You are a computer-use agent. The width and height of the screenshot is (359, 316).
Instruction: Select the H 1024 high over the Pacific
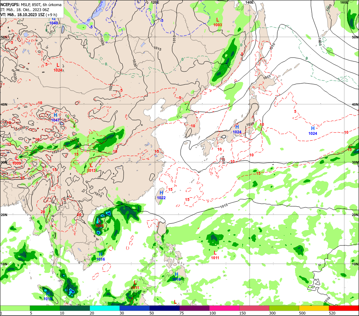(313, 131)
